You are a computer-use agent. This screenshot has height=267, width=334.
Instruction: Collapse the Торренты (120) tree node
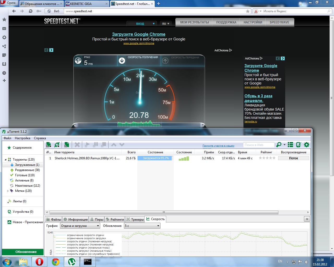5,160
